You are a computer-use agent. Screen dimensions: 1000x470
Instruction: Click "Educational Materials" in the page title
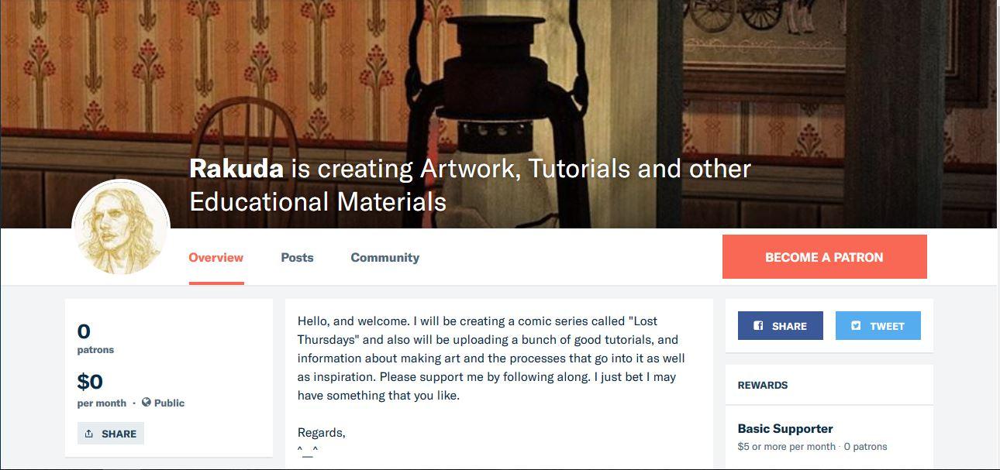coord(318,202)
